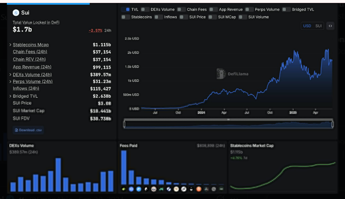This screenshot has width=345, height=199.
Task: Click the $10.441b SUI Market Cap value
Action: 100,111
